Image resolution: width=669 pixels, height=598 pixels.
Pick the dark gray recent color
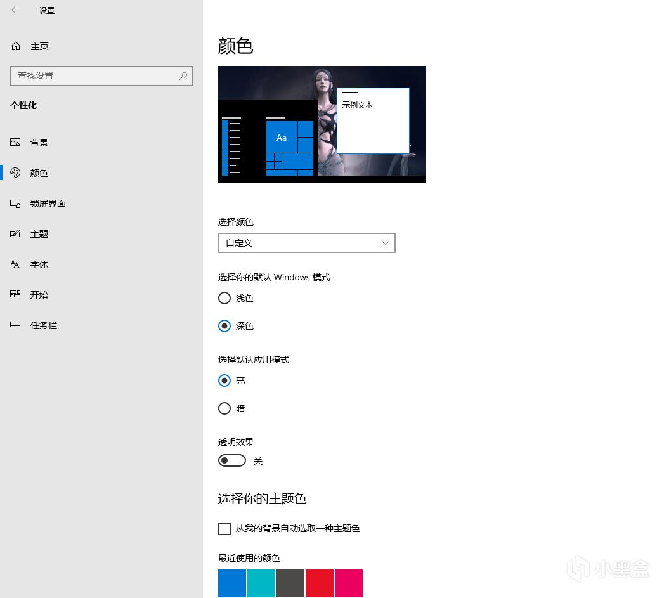coord(290,583)
